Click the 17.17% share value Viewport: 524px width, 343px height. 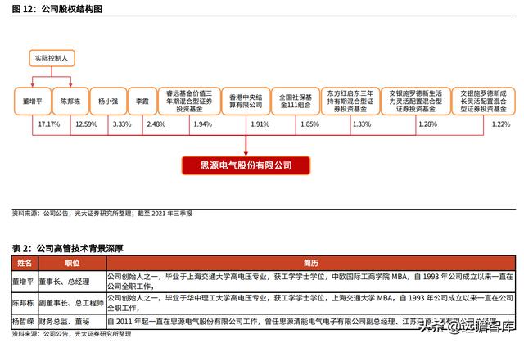[49, 124]
